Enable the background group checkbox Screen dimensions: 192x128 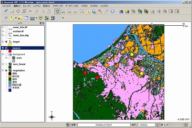coord(6,54)
